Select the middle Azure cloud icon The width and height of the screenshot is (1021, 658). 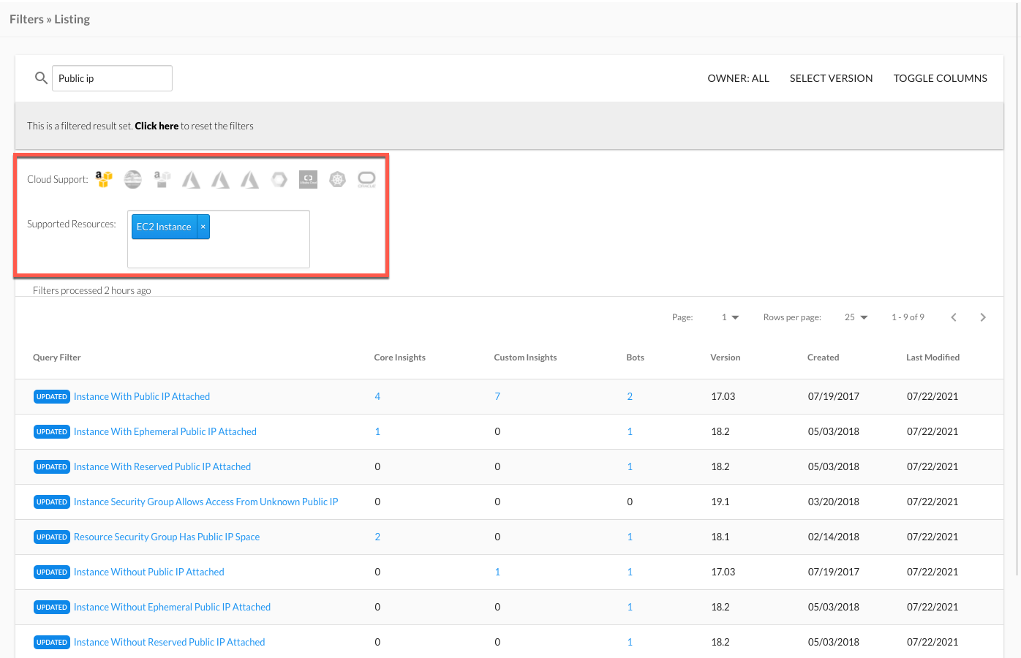pyautogui.click(x=221, y=179)
